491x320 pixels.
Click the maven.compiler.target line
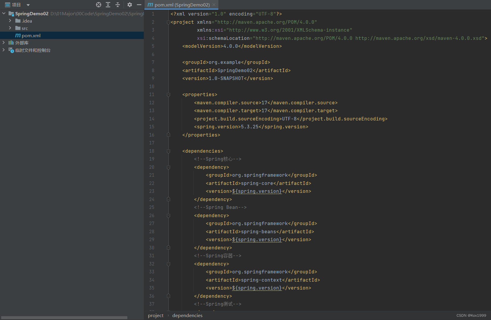[x=266, y=110]
